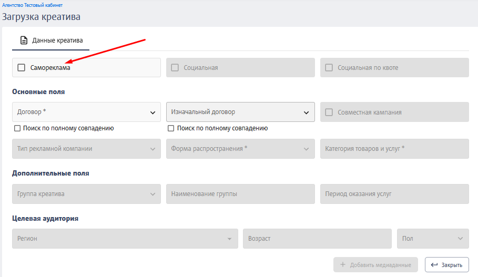
Task: Expand the Регион dropdown
Action: [x=125, y=239]
